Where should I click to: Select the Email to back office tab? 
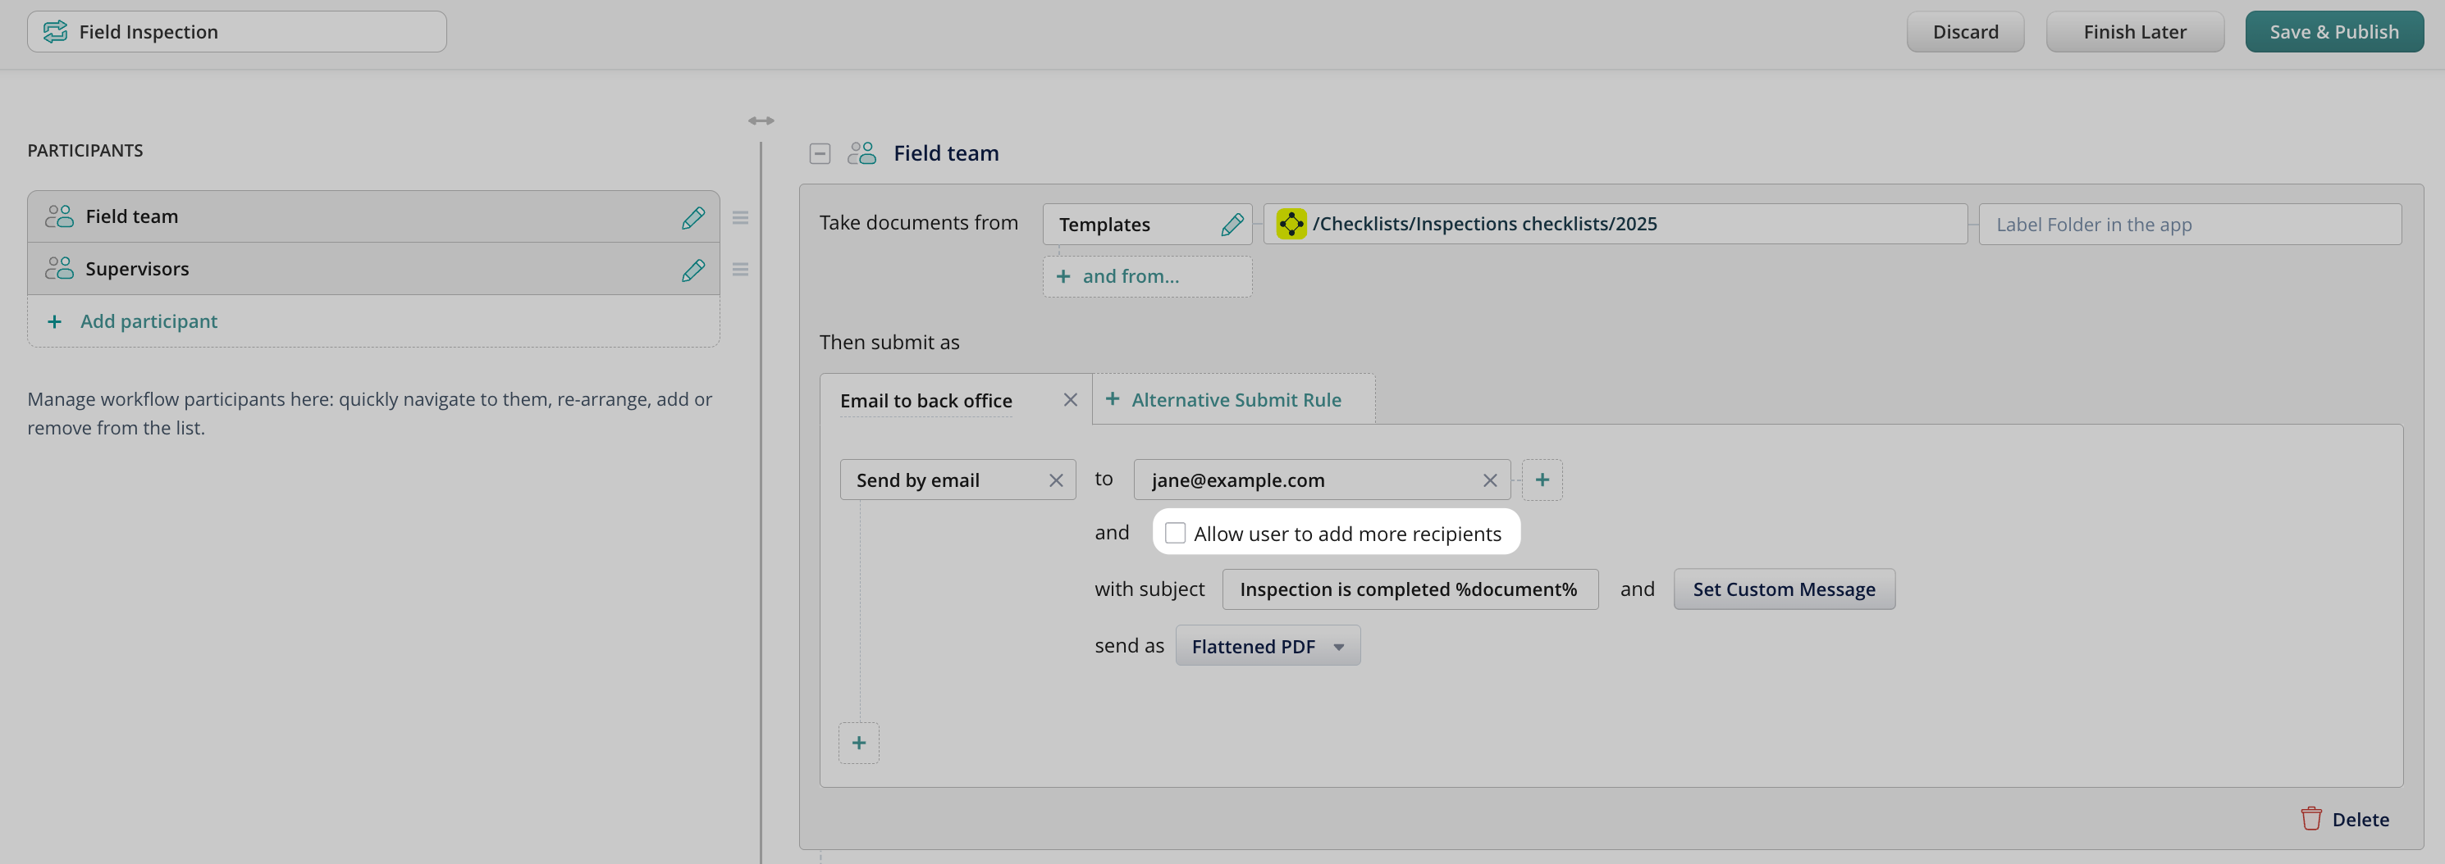925,400
